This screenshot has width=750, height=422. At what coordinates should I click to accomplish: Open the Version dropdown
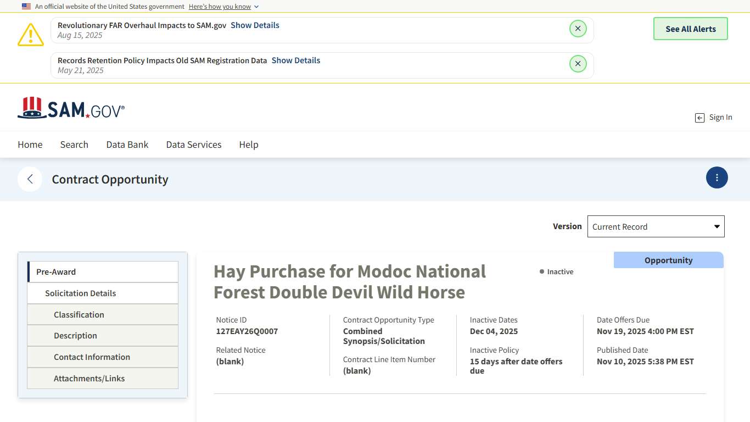click(656, 226)
